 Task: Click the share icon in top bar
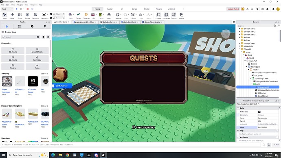click(x=257, y=9)
